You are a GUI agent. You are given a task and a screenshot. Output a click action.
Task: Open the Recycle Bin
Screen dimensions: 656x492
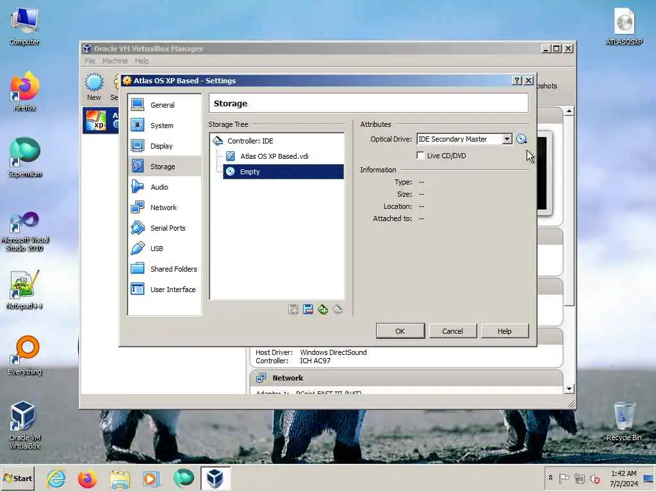[624, 422]
